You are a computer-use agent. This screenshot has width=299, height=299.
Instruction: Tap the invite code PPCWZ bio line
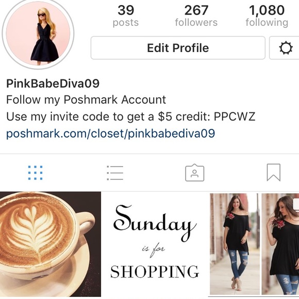(x=130, y=117)
